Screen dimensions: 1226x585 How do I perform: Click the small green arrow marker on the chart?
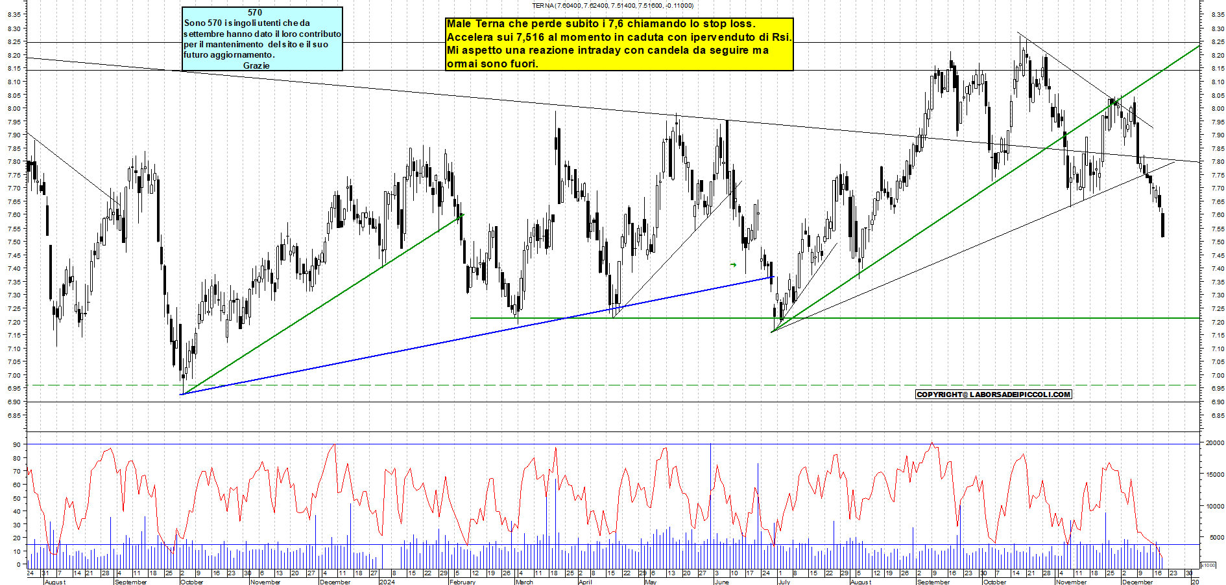point(733,264)
